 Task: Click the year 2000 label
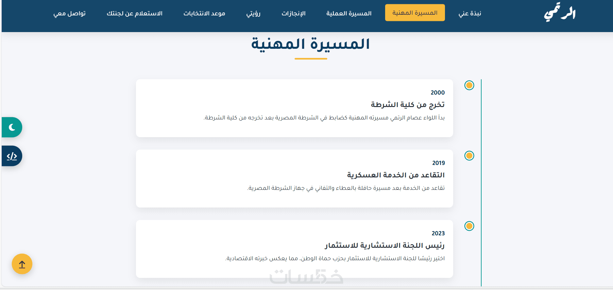click(438, 93)
